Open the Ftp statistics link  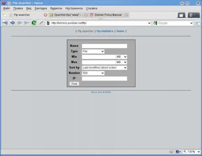tap(105, 31)
